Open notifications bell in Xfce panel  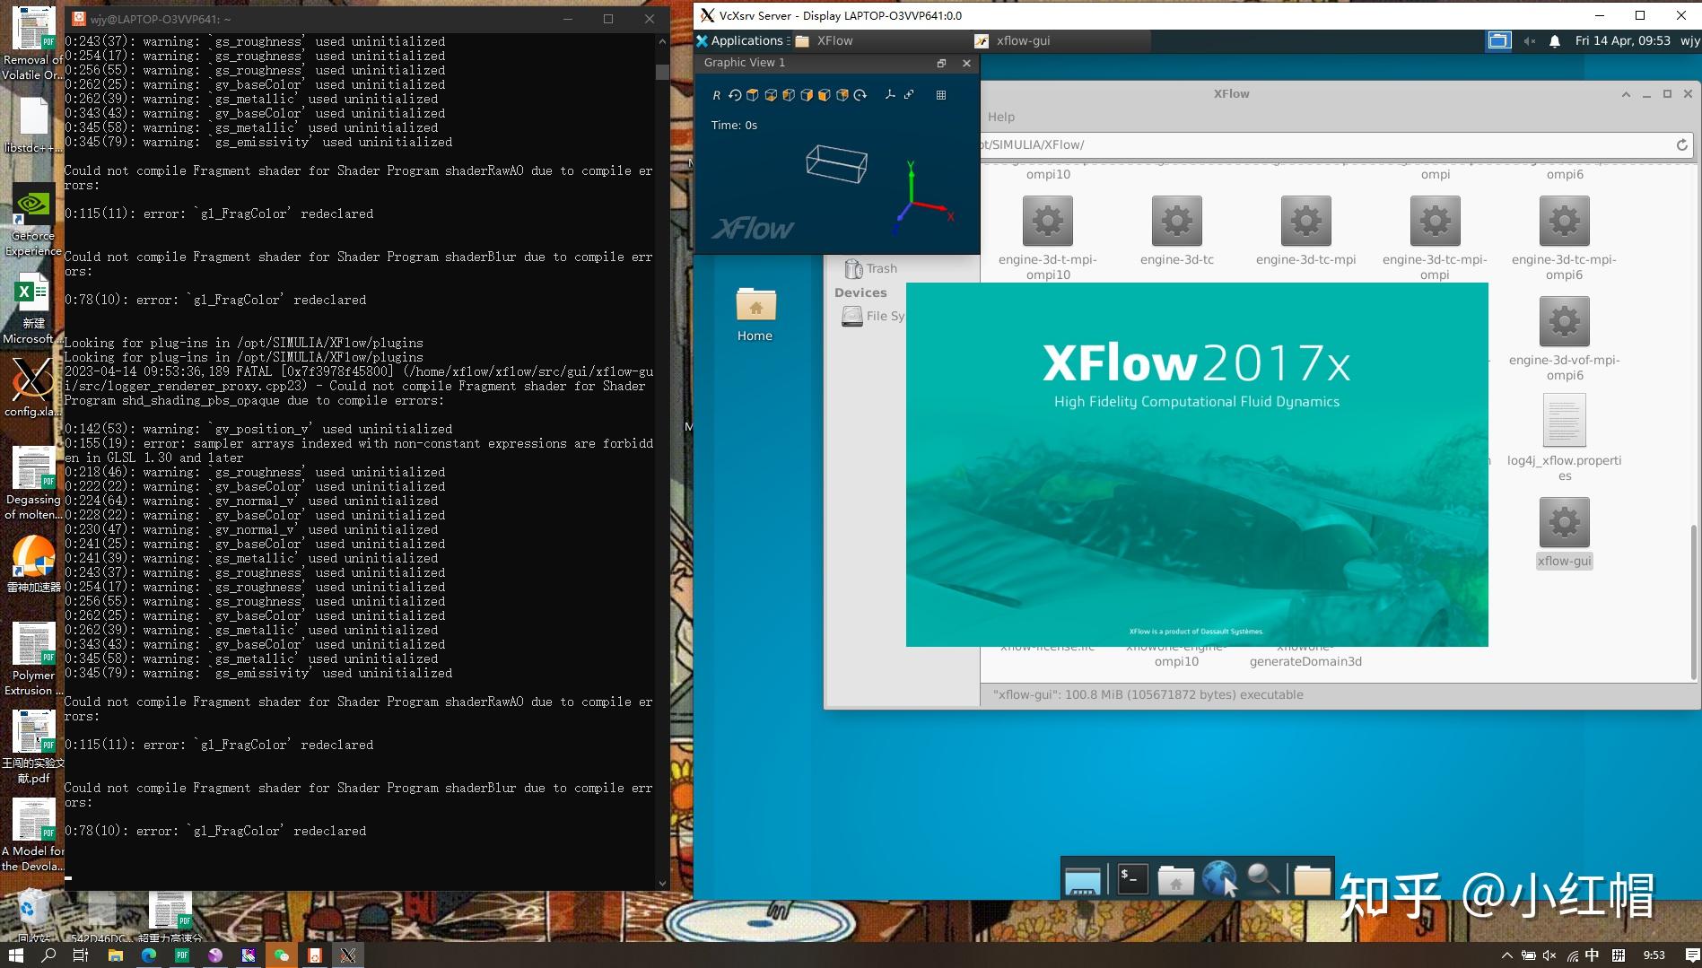(1555, 40)
